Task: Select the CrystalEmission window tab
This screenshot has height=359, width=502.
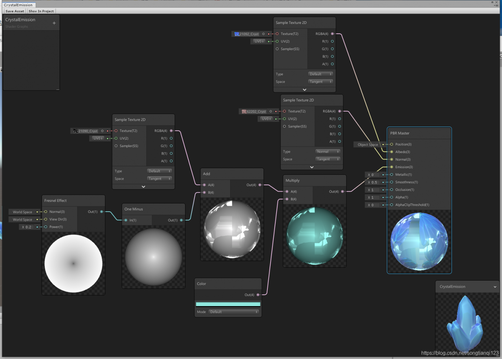Action: (18, 5)
